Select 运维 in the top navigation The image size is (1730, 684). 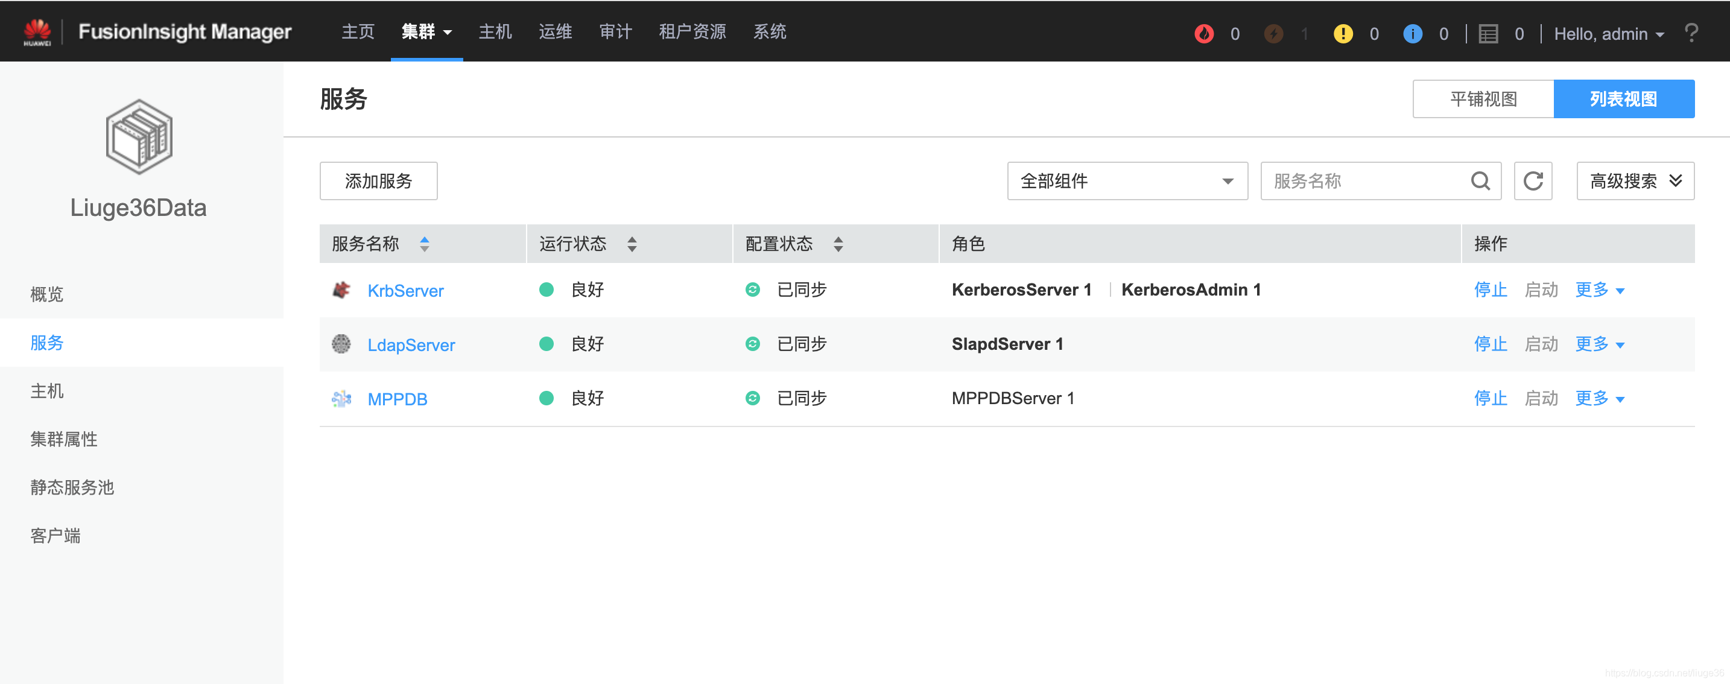pyautogui.click(x=556, y=31)
